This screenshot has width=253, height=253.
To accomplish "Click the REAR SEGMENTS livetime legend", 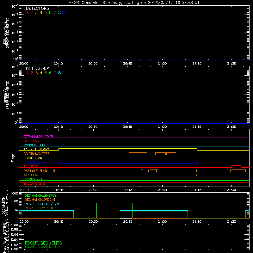I will coord(42,246).
